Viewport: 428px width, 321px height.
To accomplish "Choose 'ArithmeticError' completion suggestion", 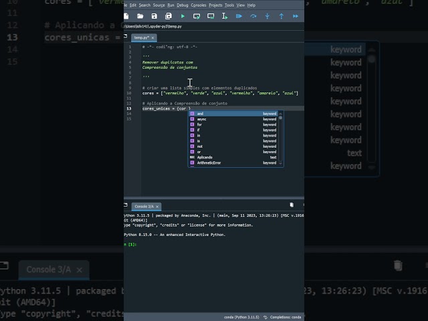I will point(233,163).
